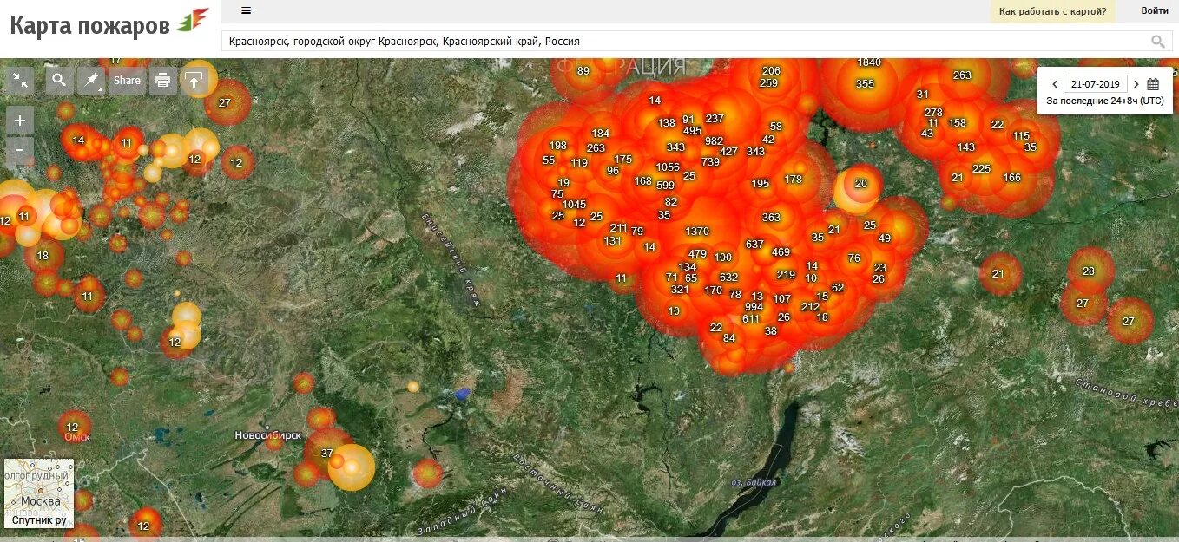Open the Карта пожаров logo home link
This screenshot has height=542, width=1179.
tap(109, 23)
